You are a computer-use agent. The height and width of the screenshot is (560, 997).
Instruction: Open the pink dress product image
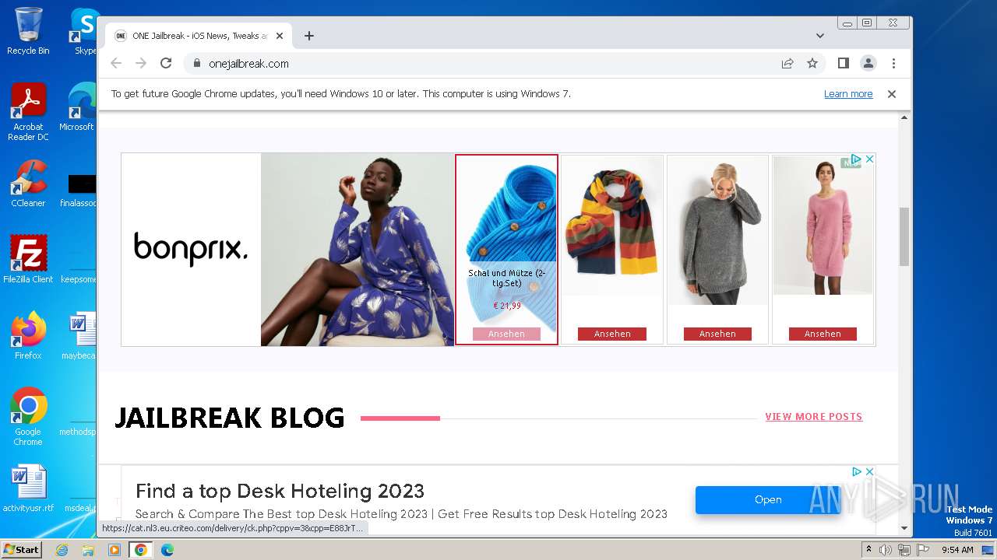[823, 226]
